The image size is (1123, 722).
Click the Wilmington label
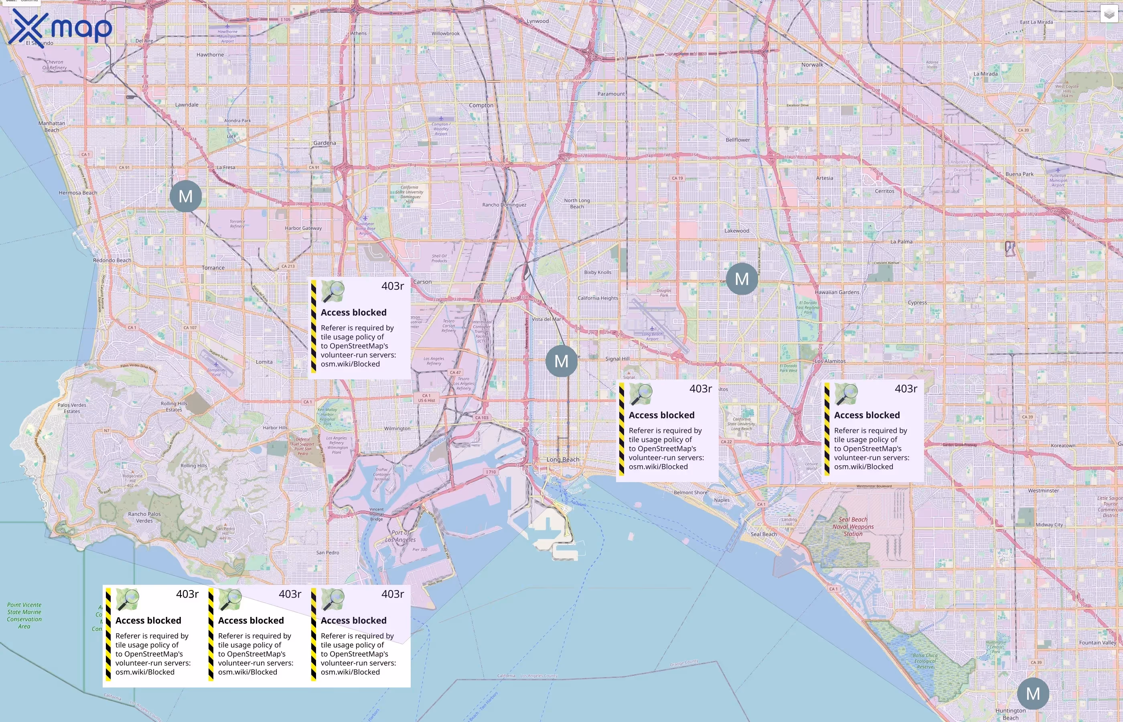pos(397,428)
